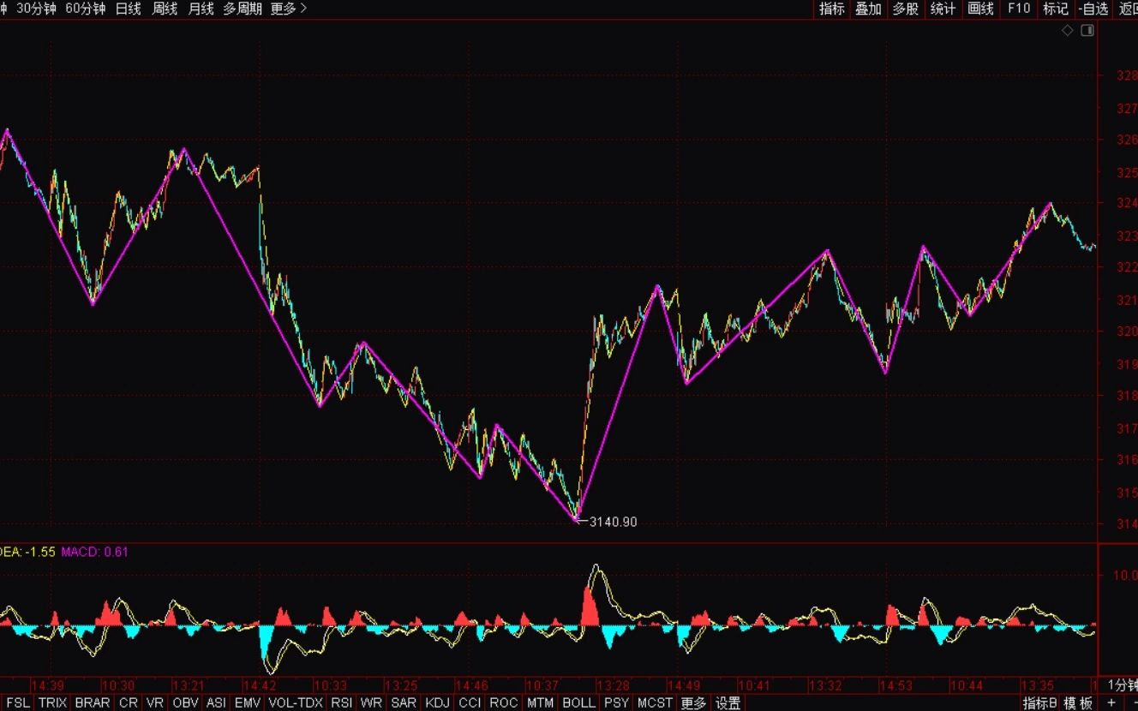This screenshot has height=711, width=1138.
Task: Select the EMV indicator tab
Action: coord(248,703)
